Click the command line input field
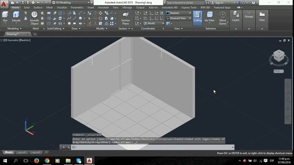The width and height of the screenshot is (294, 165). [x=153, y=147]
